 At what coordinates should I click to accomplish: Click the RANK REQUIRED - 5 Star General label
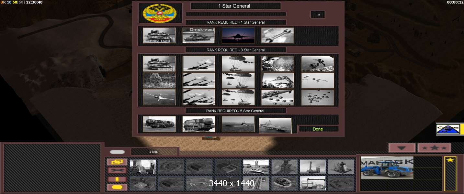(235, 111)
